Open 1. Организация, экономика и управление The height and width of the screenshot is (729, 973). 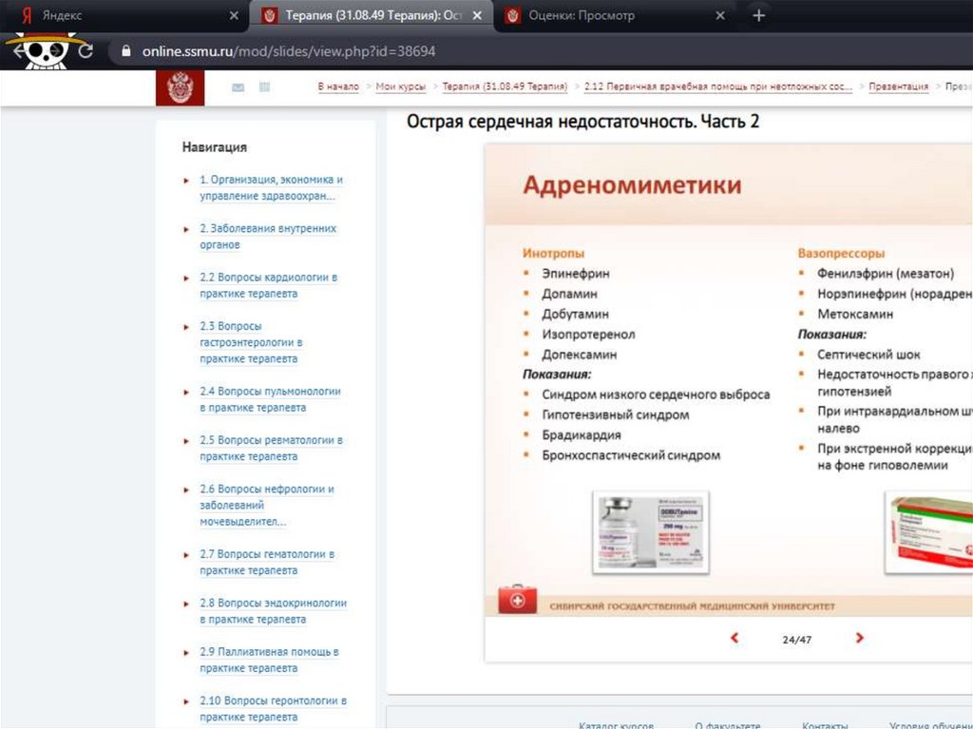[x=271, y=187]
